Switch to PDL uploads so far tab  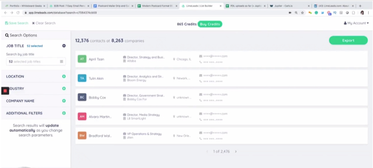point(246,6)
